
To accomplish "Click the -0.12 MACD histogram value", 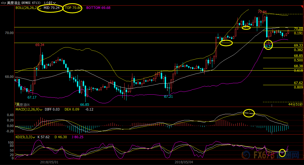I will 89,109.
